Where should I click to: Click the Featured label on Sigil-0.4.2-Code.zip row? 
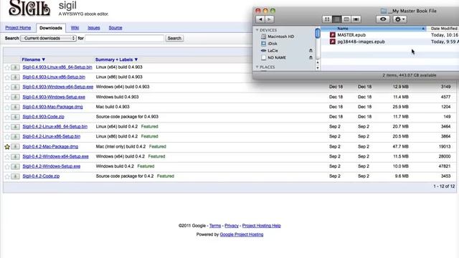(166, 176)
